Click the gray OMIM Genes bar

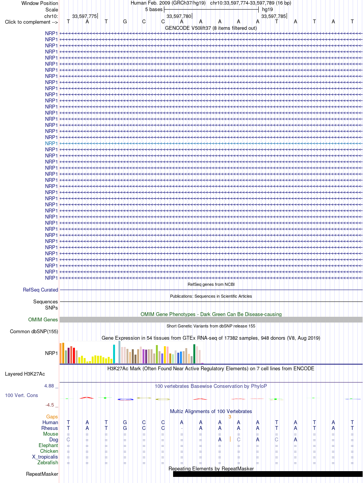(x=211, y=320)
